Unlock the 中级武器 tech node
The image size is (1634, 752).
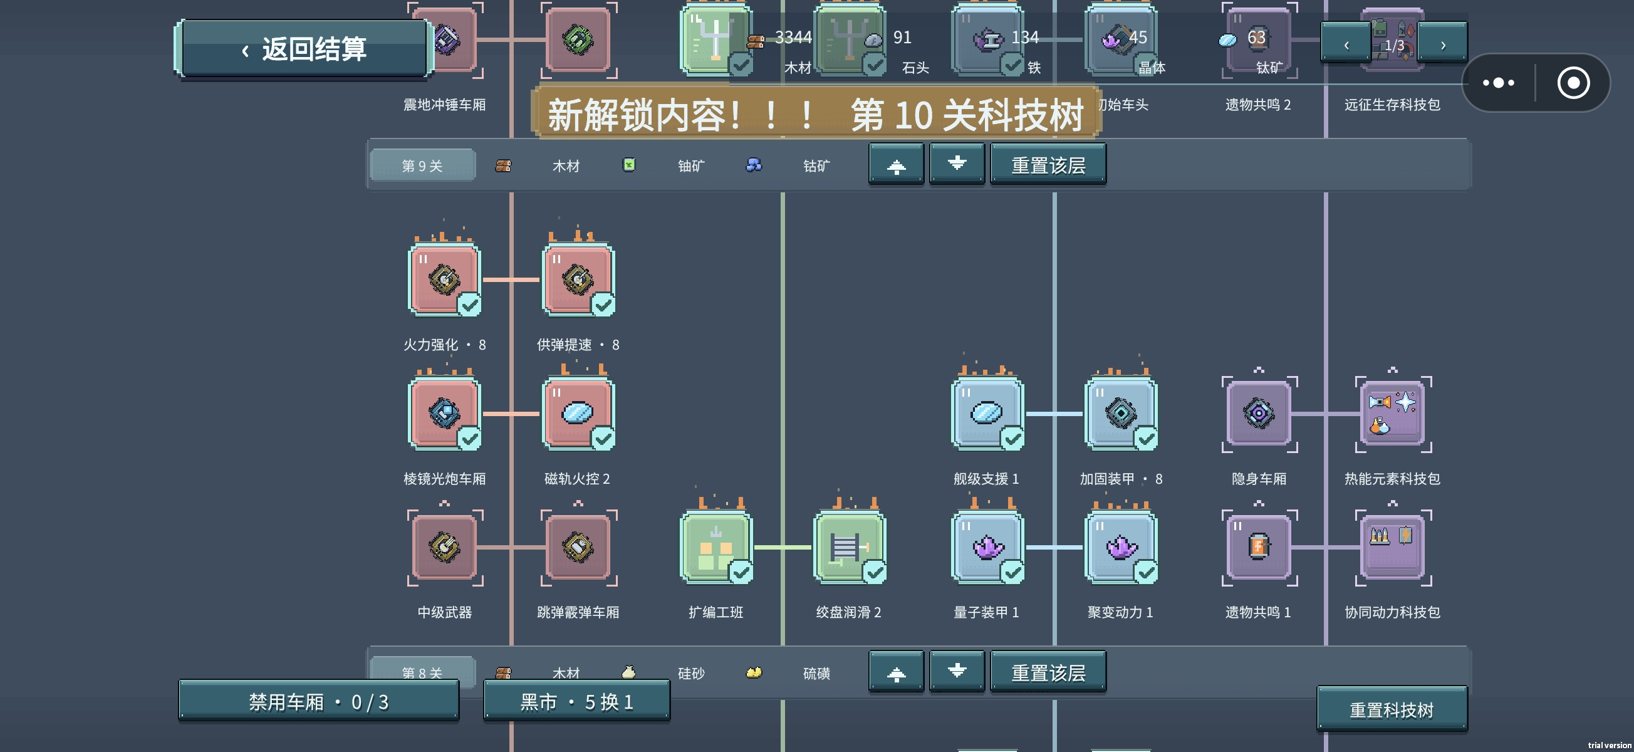click(444, 547)
